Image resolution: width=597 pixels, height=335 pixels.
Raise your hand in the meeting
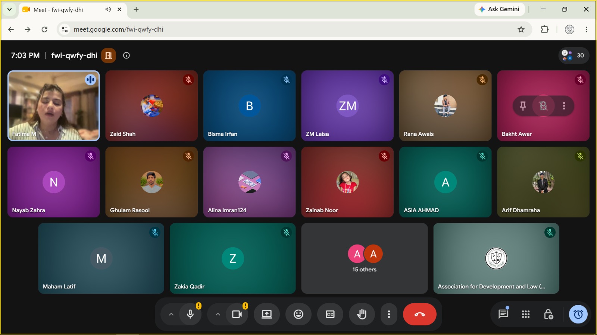pyautogui.click(x=362, y=314)
